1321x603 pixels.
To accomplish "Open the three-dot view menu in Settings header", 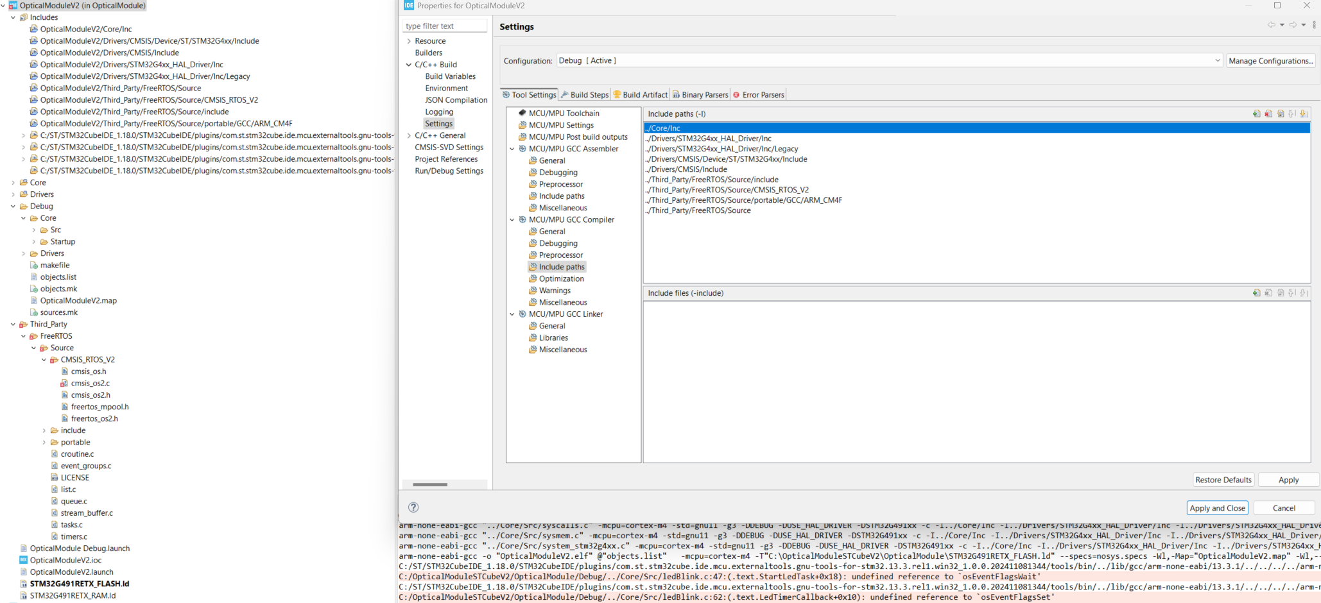I will tap(1314, 25).
